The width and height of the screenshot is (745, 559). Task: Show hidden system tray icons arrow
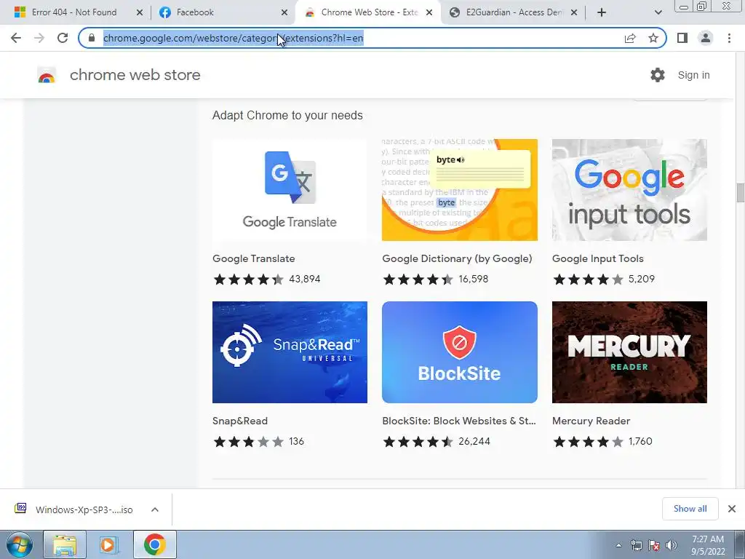[x=618, y=545]
